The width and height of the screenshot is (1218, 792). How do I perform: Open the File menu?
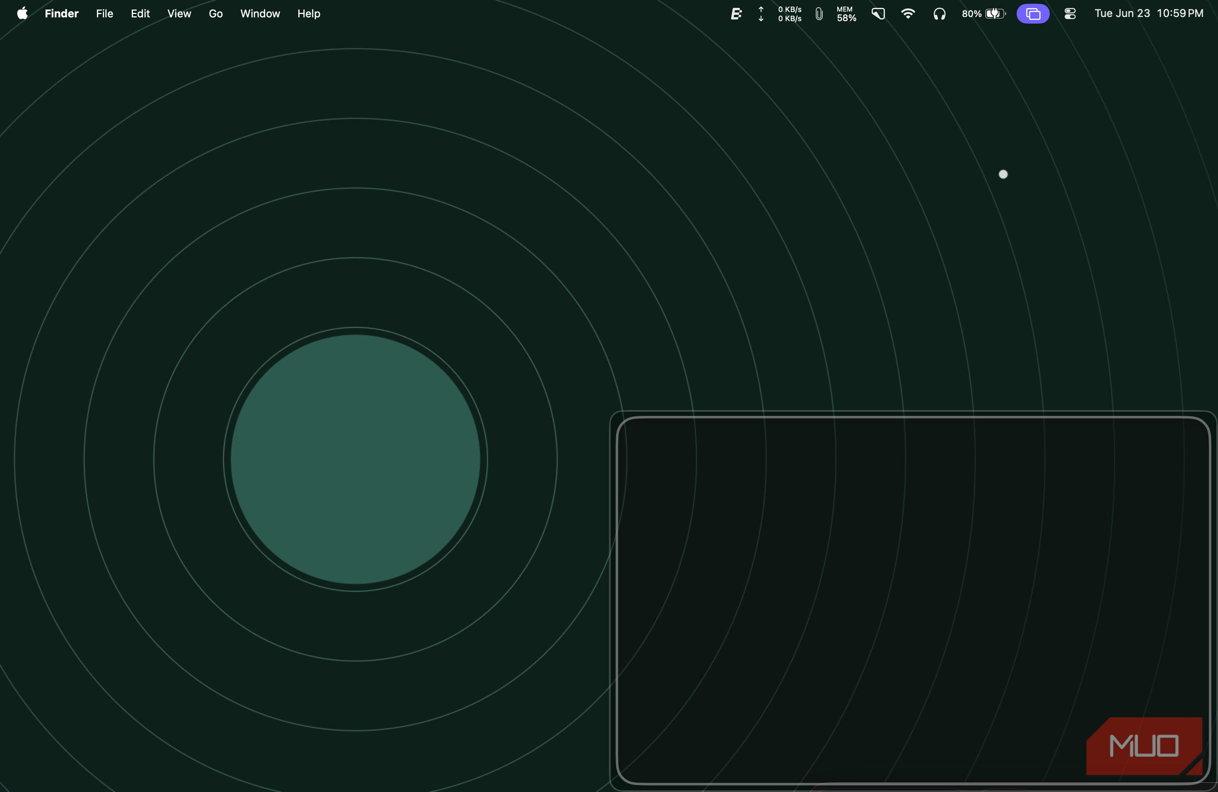click(x=104, y=13)
